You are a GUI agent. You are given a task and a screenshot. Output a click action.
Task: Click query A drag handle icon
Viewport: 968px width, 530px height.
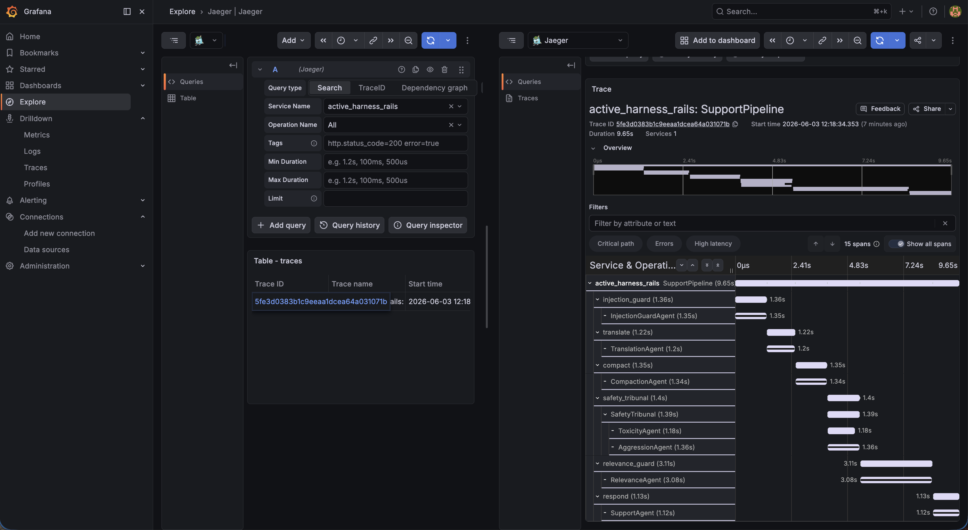[x=462, y=70]
